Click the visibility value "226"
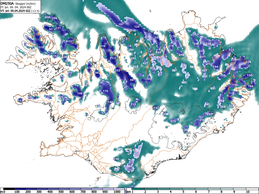This screenshot has height=194, width=259. click(x=64, y=57)
